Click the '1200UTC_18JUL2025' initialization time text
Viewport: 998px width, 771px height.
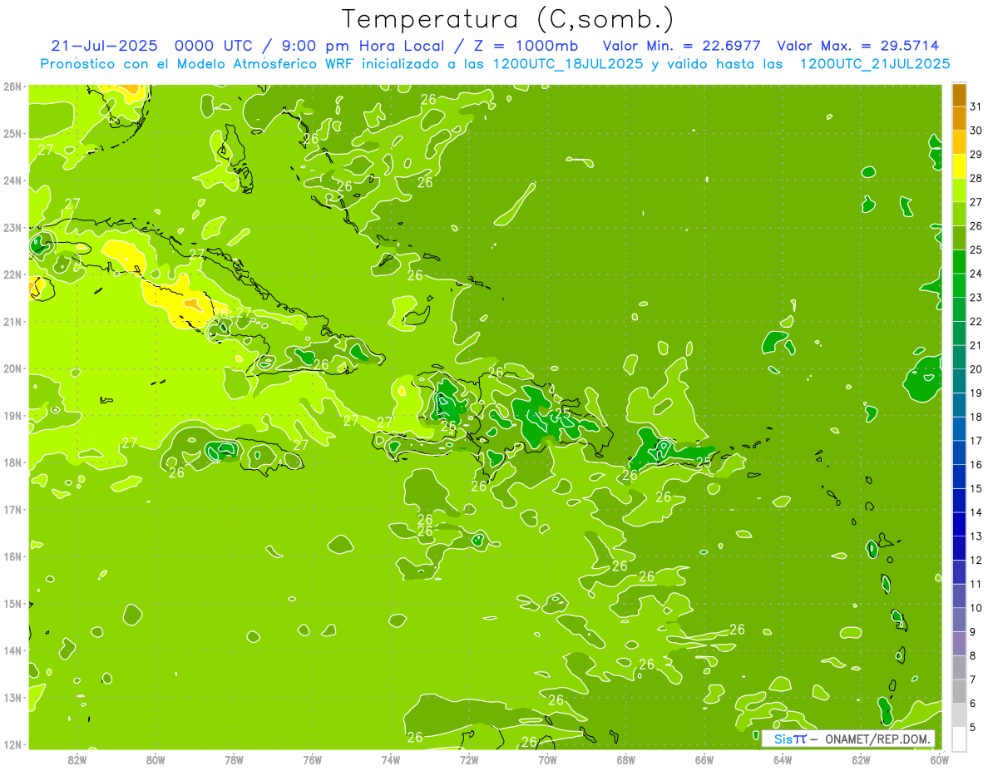[x=570, y=64]
